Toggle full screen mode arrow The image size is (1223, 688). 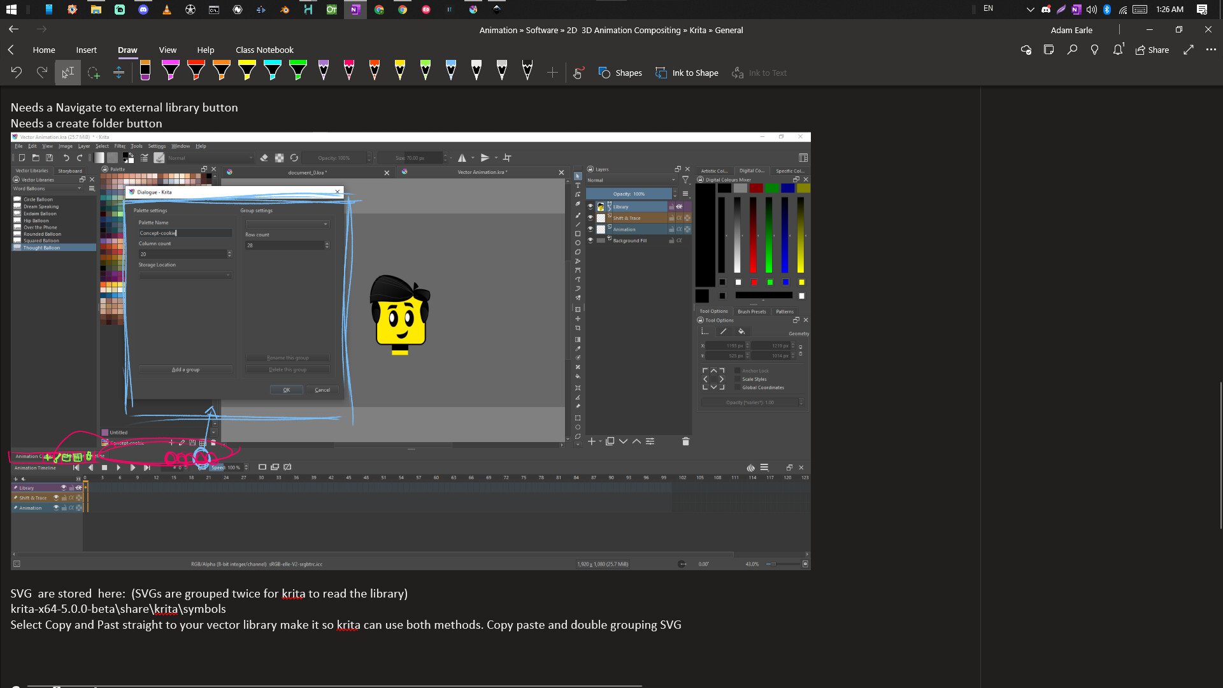tap(1188, 50)
